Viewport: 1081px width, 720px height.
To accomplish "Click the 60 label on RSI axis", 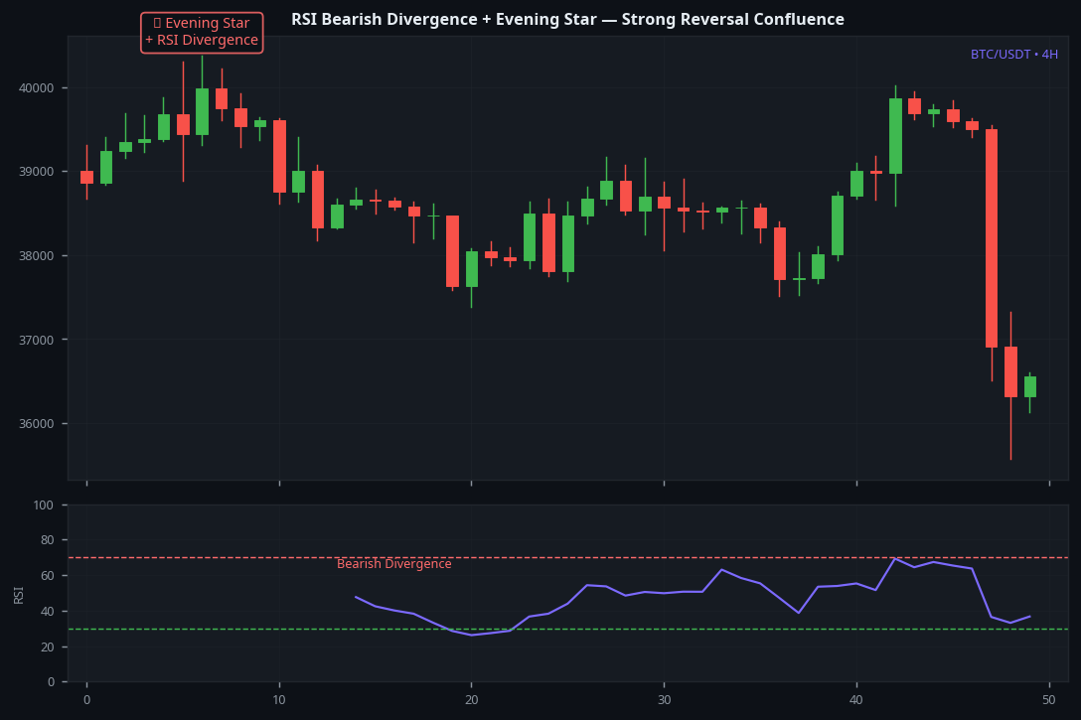I will (x=47, y=575).
